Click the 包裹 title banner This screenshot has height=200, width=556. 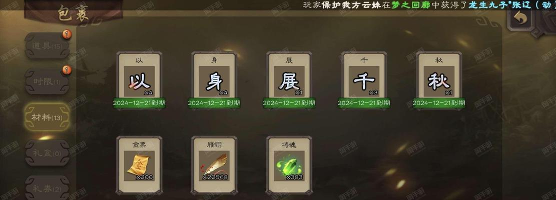click(74, 13)
